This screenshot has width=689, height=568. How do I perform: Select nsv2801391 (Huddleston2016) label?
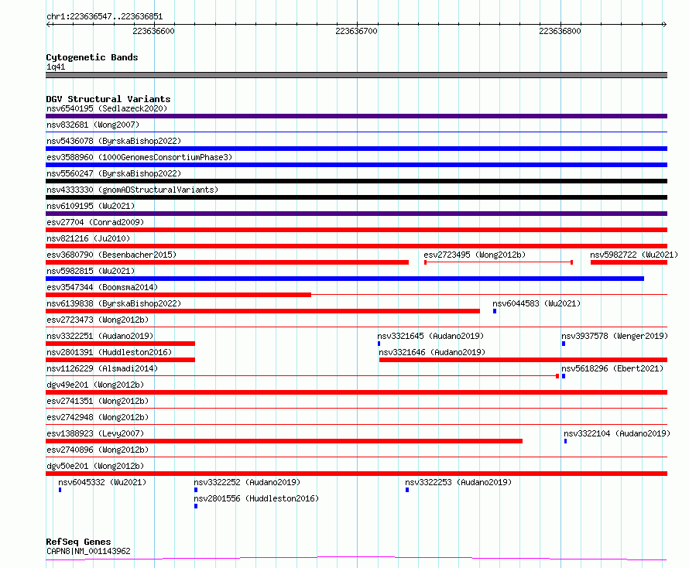point(109,352)
